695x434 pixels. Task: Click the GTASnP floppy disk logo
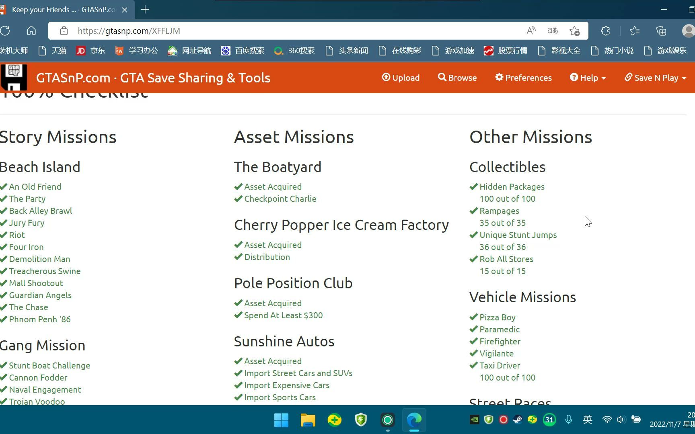click(x=14, y=77)
